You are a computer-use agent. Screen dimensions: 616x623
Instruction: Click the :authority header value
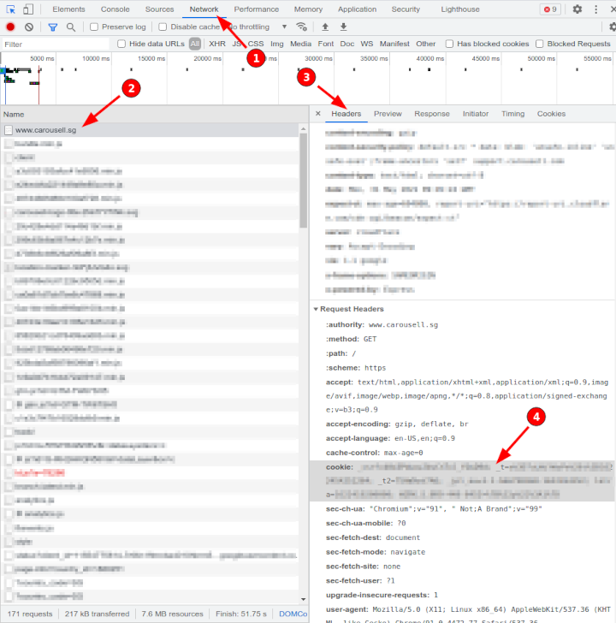[403, 324]
